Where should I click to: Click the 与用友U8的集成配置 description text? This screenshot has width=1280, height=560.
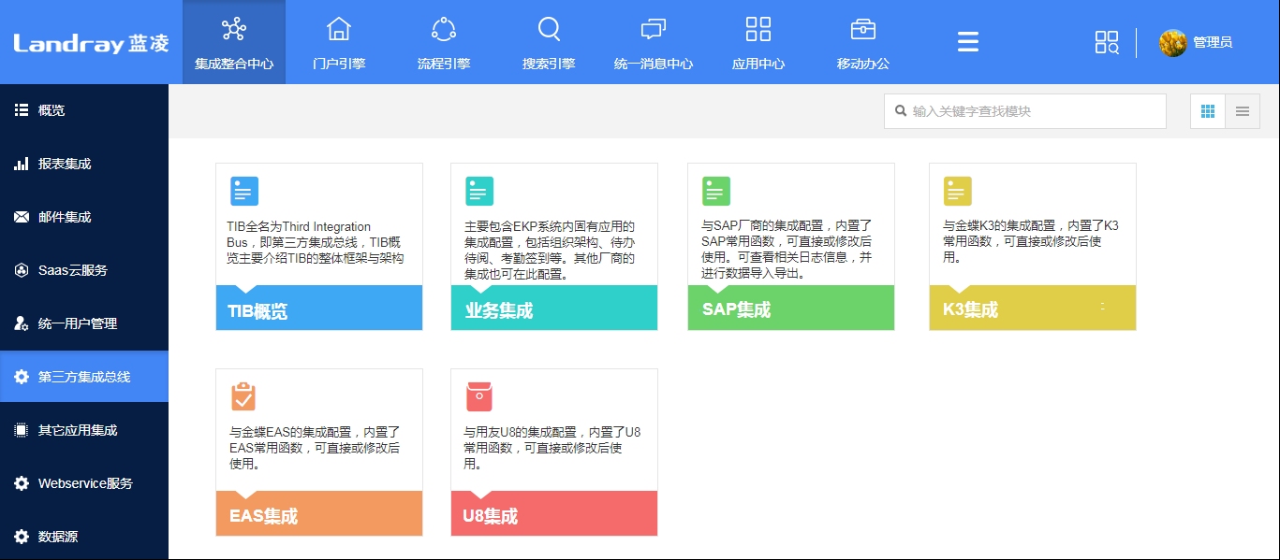pyautogui.click(x=552, y=448)
